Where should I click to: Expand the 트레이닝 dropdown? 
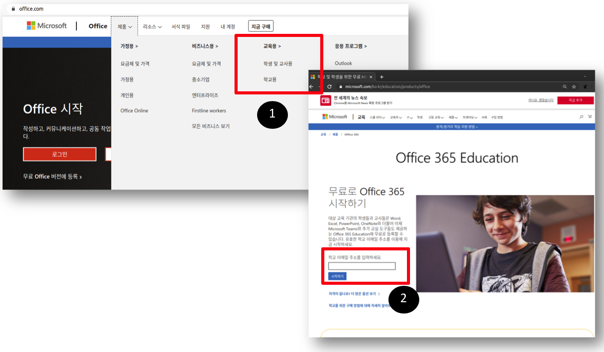[470, 118]
